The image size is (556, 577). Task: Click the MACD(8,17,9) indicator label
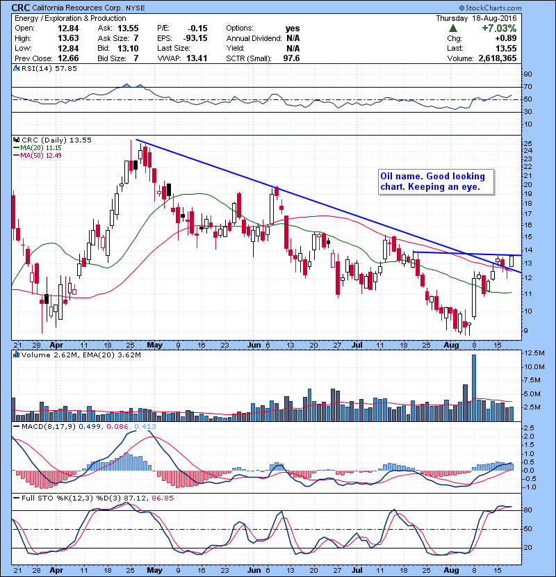(49, 427)
